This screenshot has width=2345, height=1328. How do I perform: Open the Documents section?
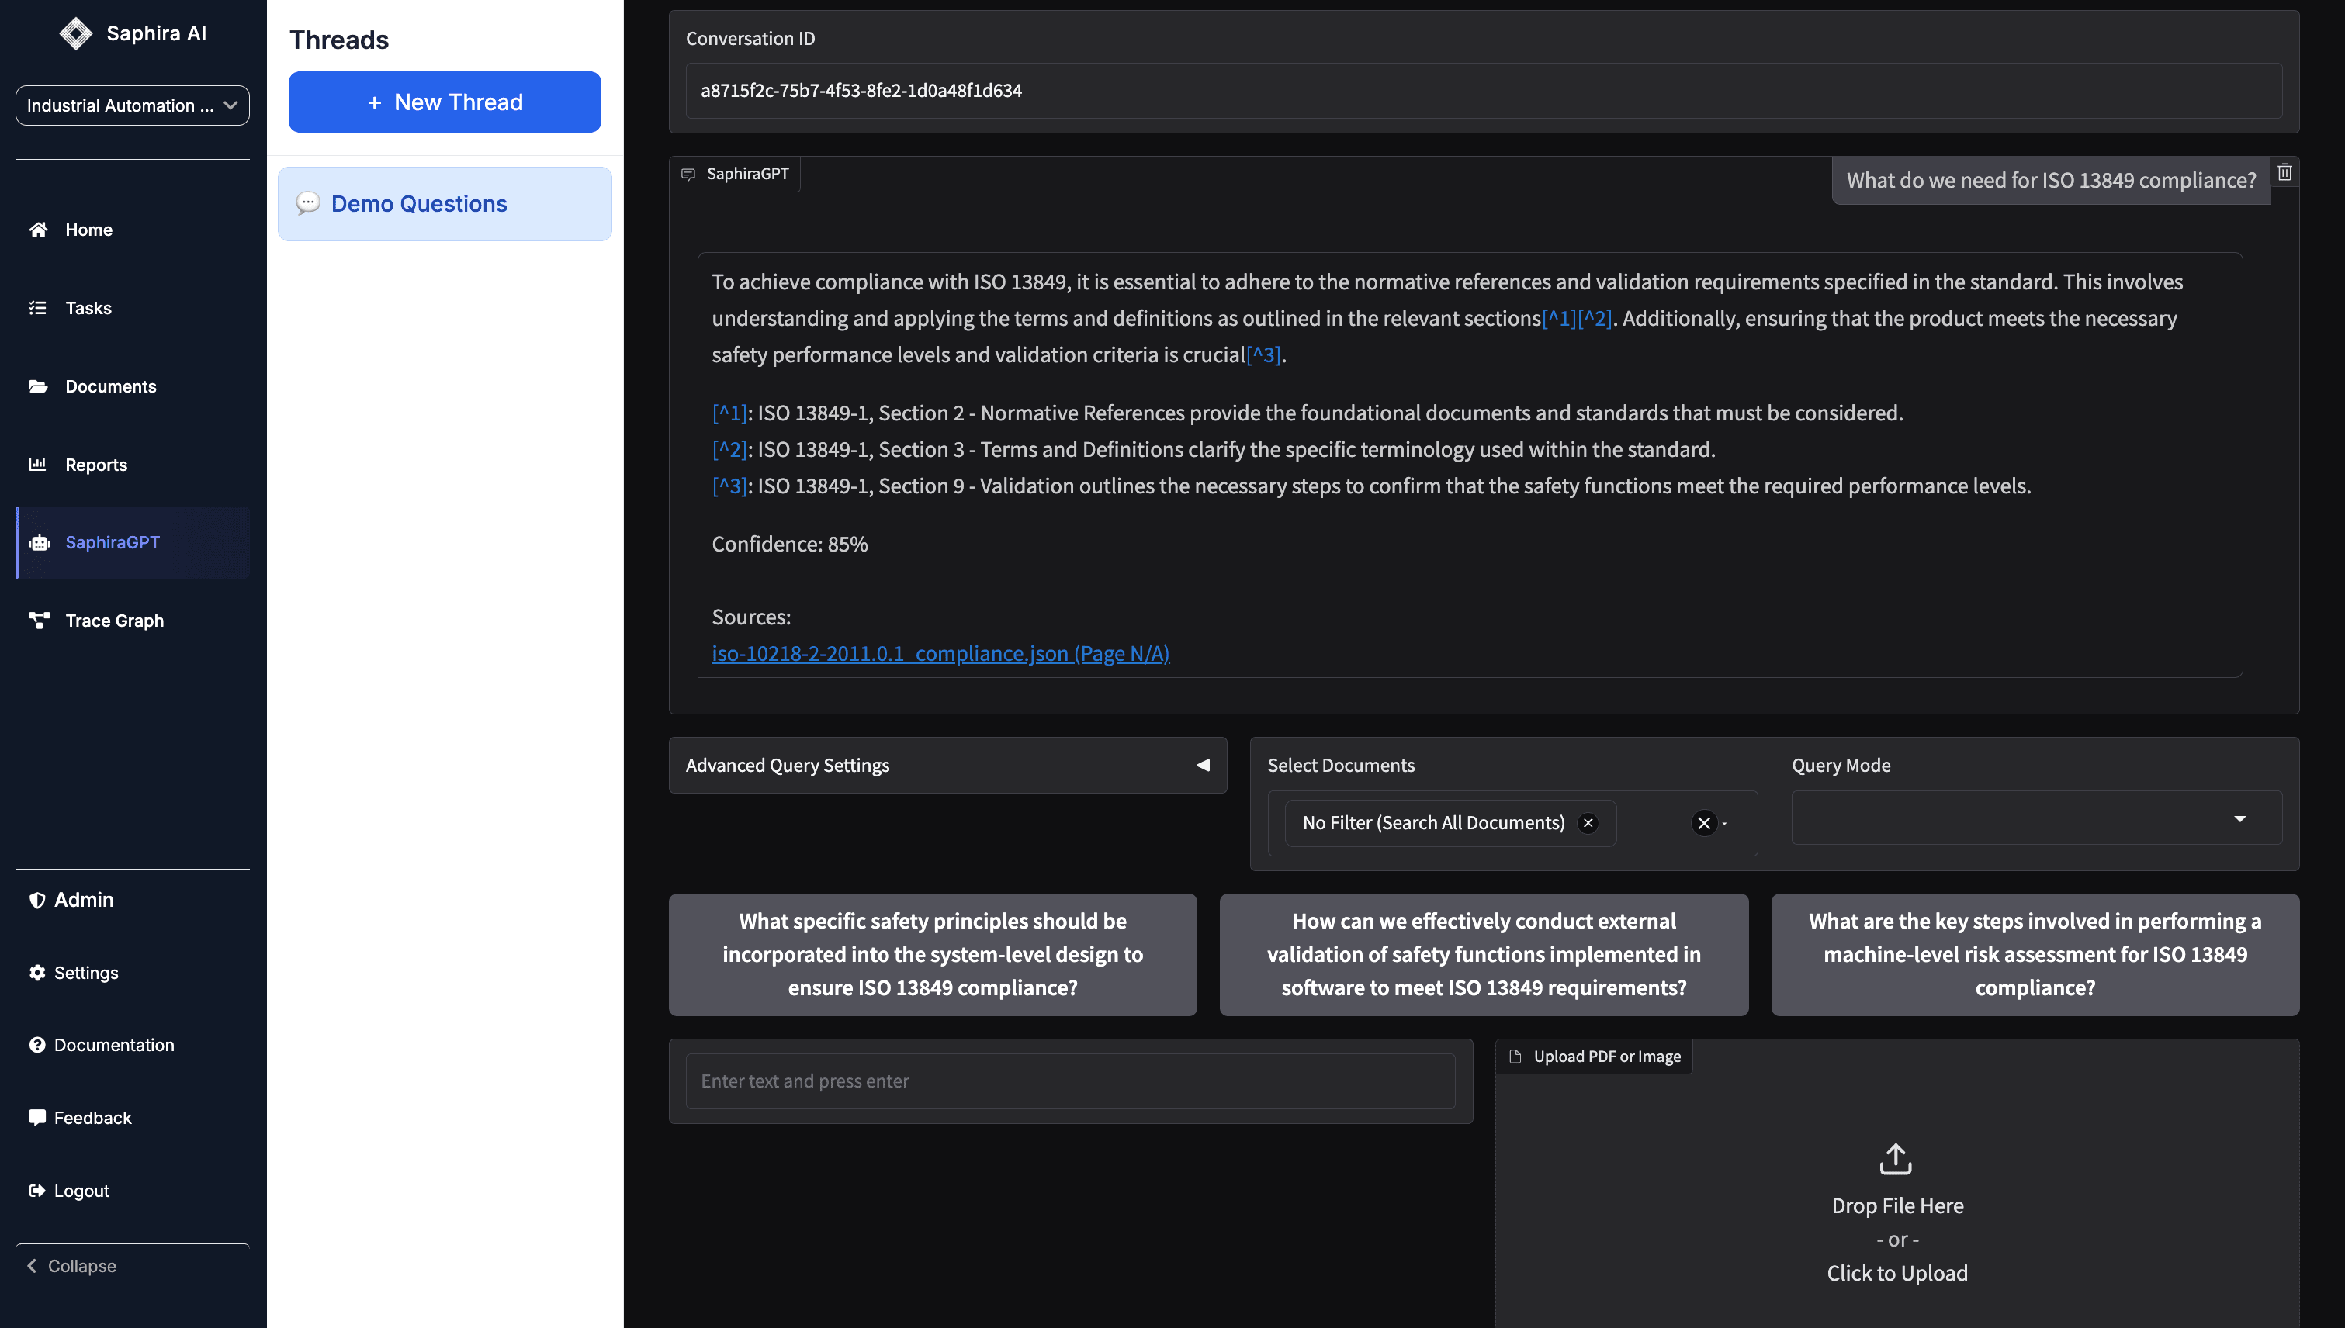[x=110, y=386]
